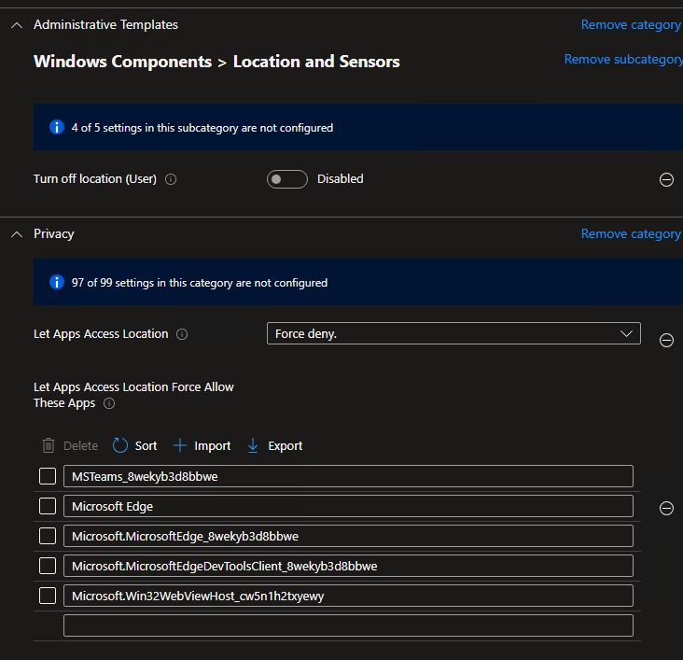Remove the Force Allow These Apps setting minus icon
683x660 pixels.
pyautogui.click(x=666, y=509)
